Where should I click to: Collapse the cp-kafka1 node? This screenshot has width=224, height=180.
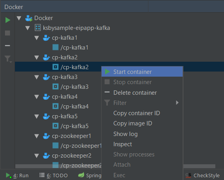[37, 38]
